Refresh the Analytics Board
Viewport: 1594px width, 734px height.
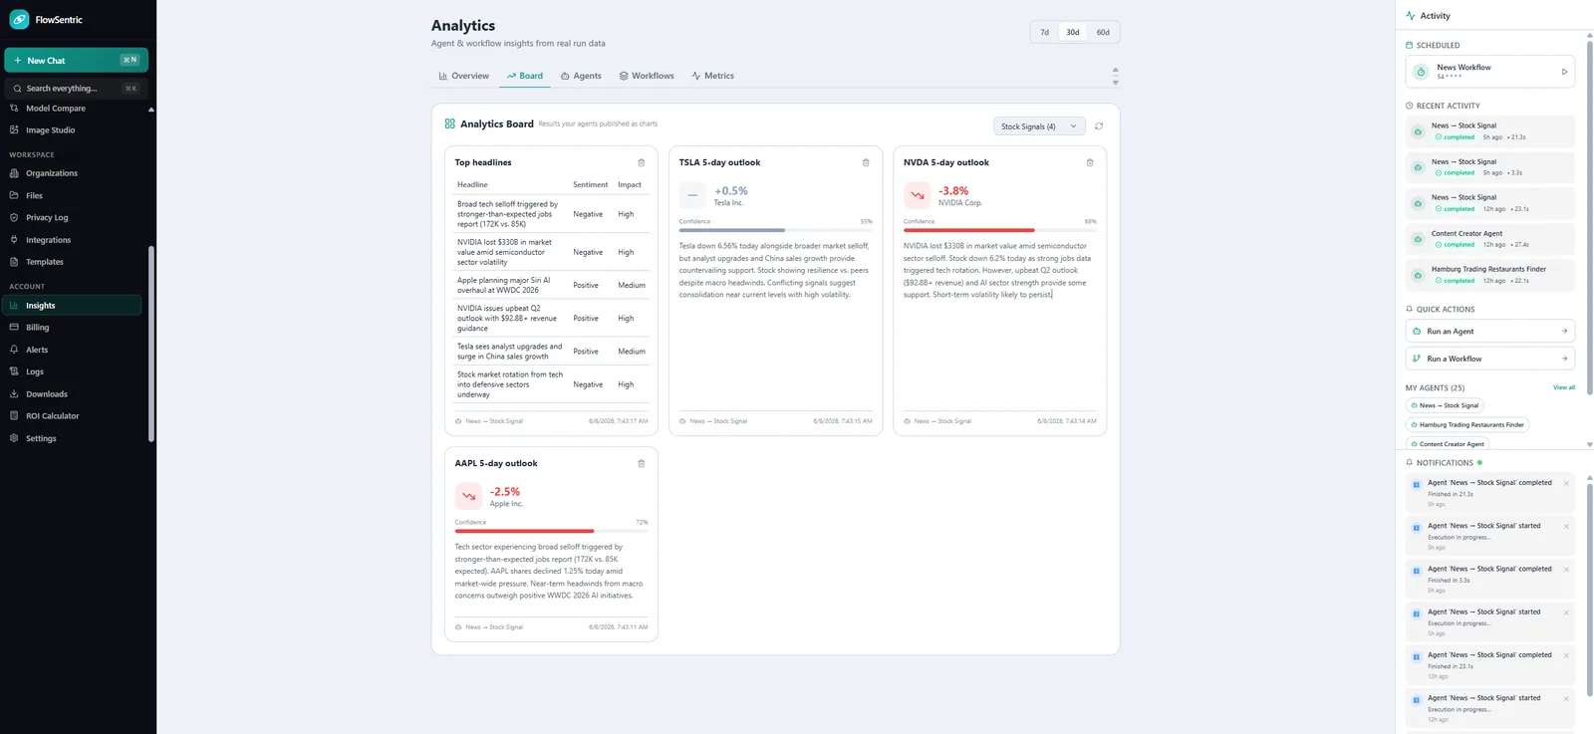pyautogui.click(x=1099, y=126)
